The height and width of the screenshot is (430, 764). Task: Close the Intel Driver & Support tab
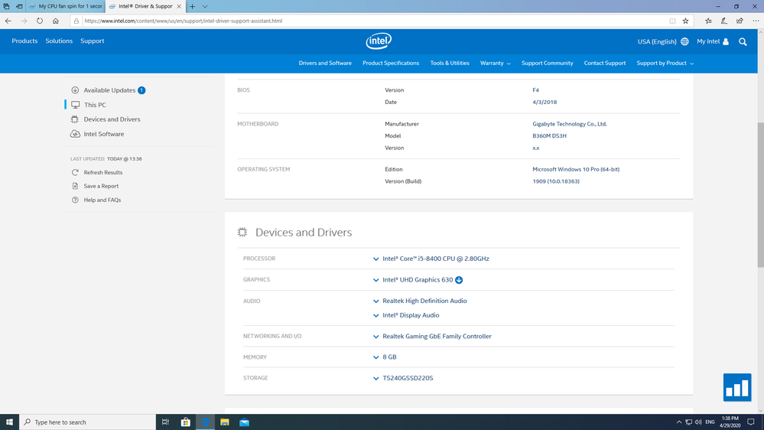tap(179, 6)
